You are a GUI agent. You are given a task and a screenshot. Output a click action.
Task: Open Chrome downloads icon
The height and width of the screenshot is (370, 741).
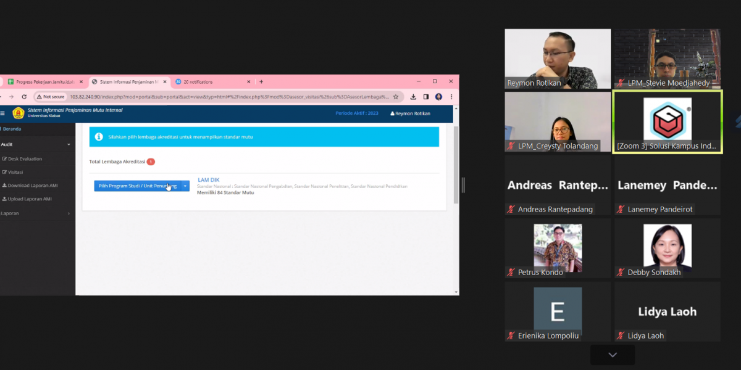click(x=413, y=97)
